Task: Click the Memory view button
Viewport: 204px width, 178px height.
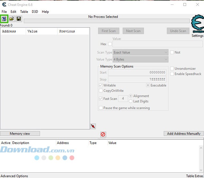Action: [20, 134]
